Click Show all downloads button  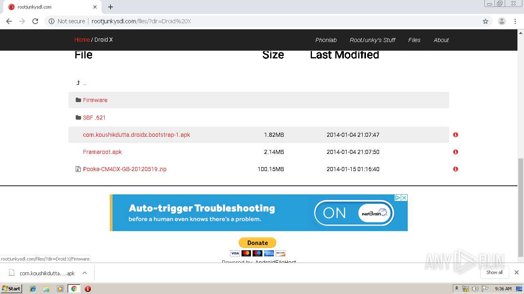(x=495, y=272)
